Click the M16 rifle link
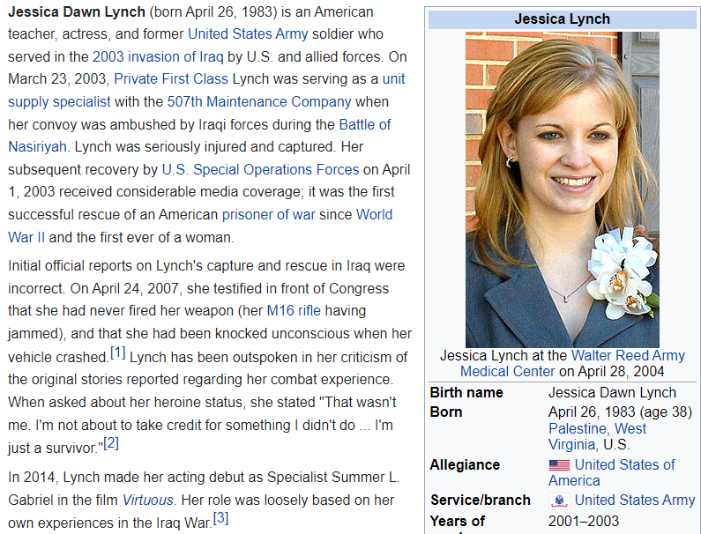 (x=295, y=310)
